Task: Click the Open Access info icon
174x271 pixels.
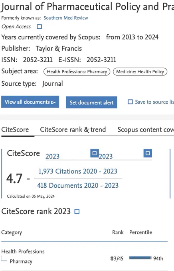Action: coord(40,27)
